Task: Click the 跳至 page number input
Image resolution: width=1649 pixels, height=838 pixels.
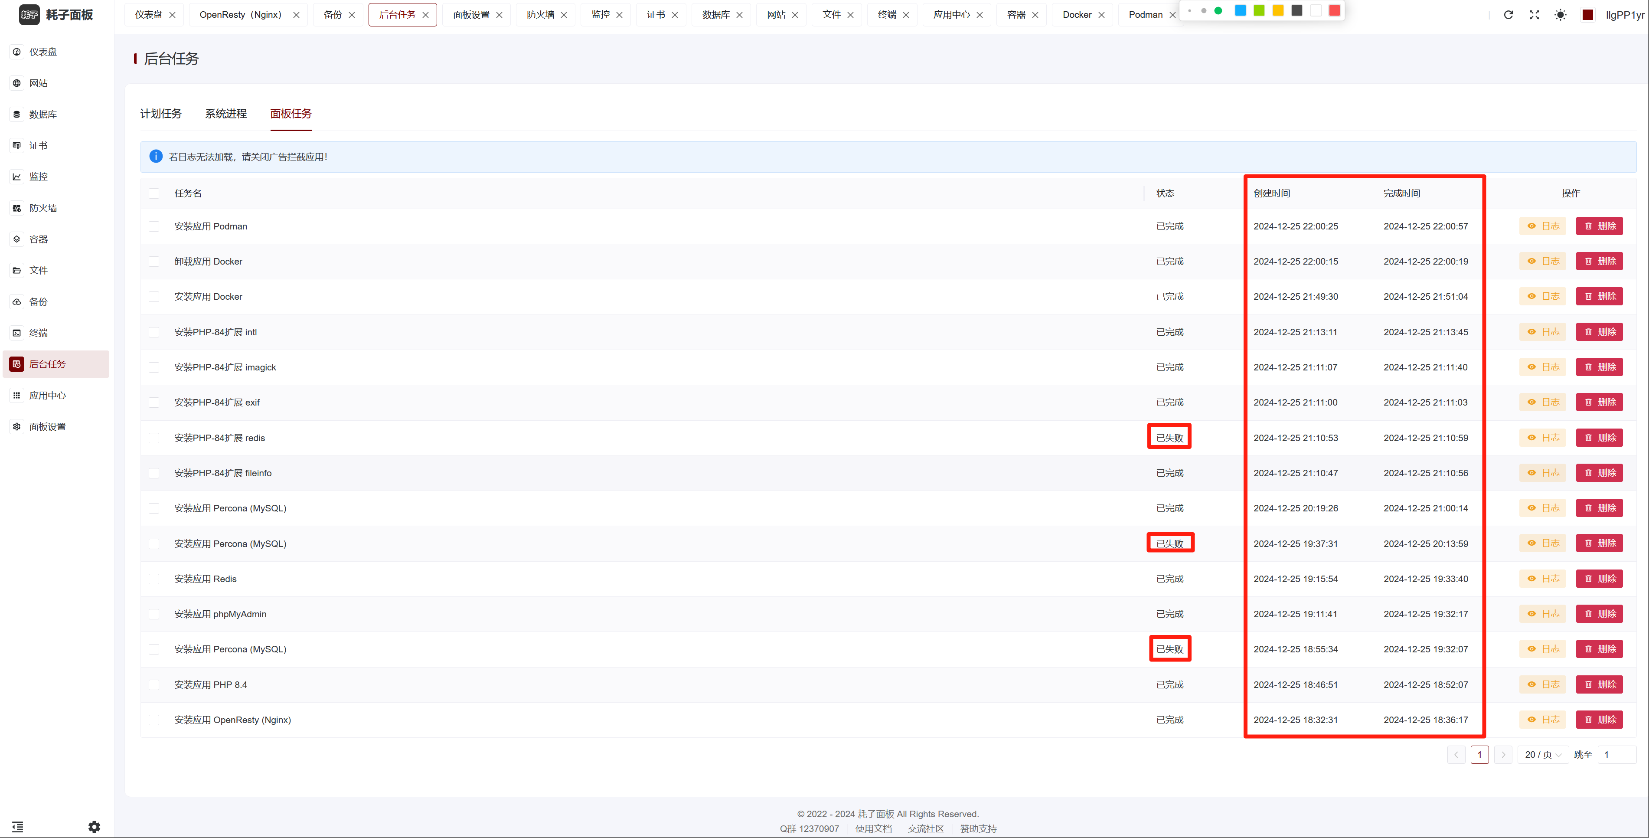Action: coord(1617,755)
